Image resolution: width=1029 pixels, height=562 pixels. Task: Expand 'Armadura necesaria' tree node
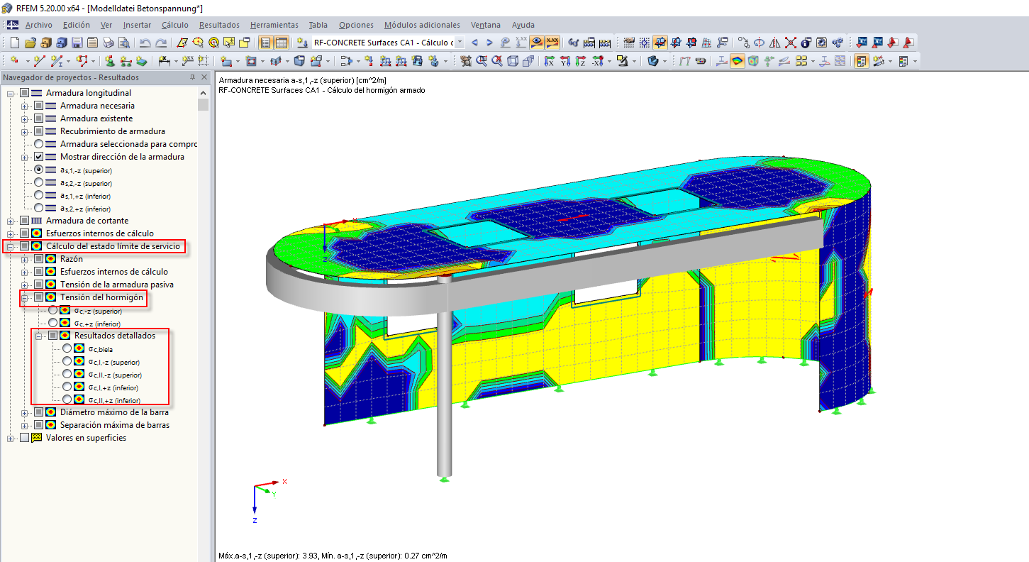coord(25,106)
